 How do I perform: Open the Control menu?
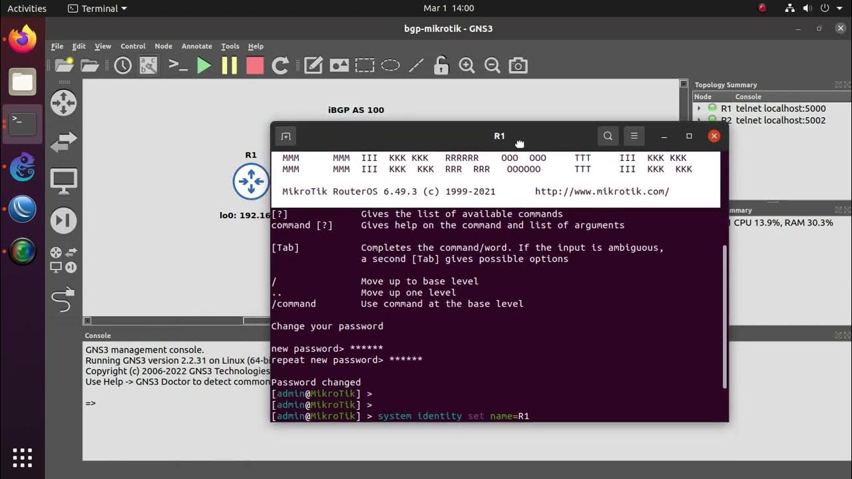click(133, 46)
